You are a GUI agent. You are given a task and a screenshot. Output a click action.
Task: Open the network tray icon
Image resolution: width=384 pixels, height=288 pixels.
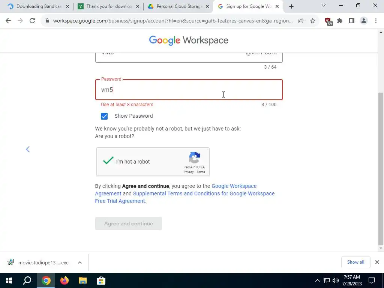pos(327,280)
